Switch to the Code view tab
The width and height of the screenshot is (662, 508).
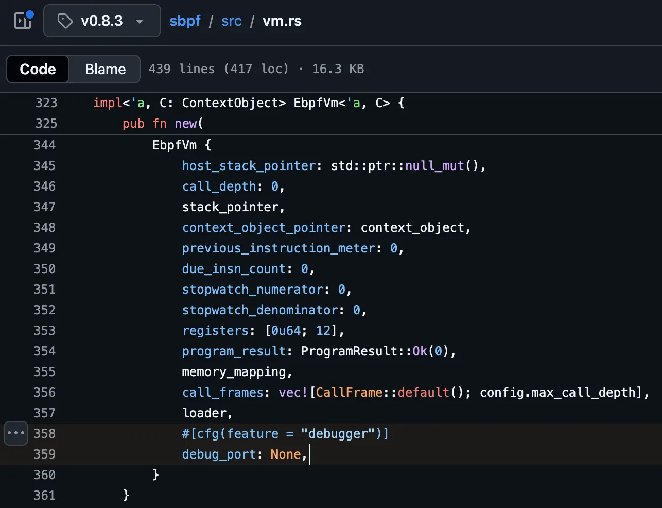point(38,69)
